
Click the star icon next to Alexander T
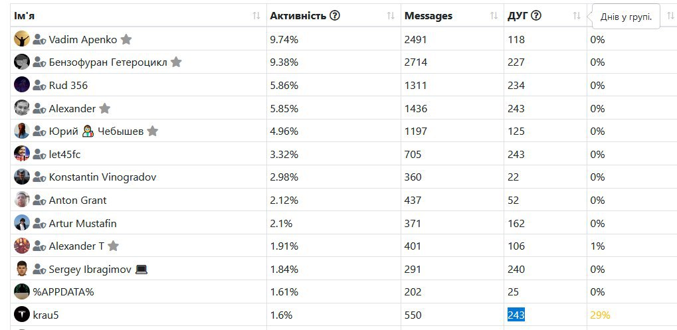[x=113, y=246]
